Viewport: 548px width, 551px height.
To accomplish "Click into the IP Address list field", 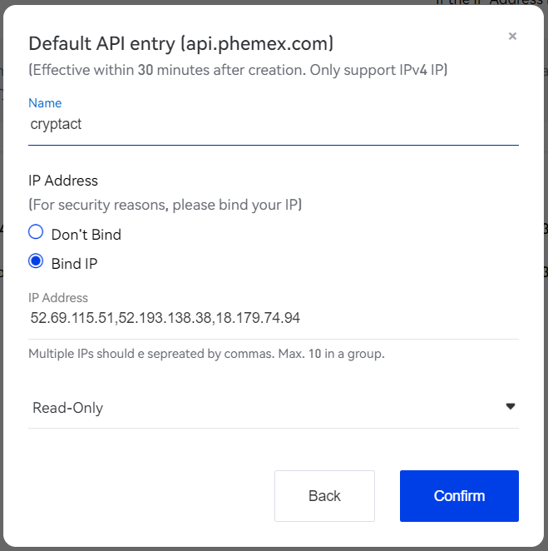I will tap(273, 318).
